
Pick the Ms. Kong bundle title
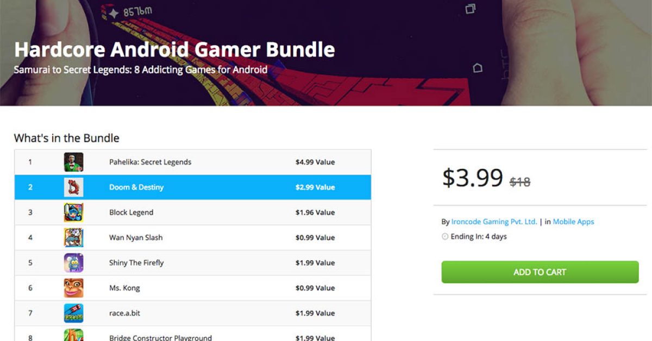pos(124,288)
